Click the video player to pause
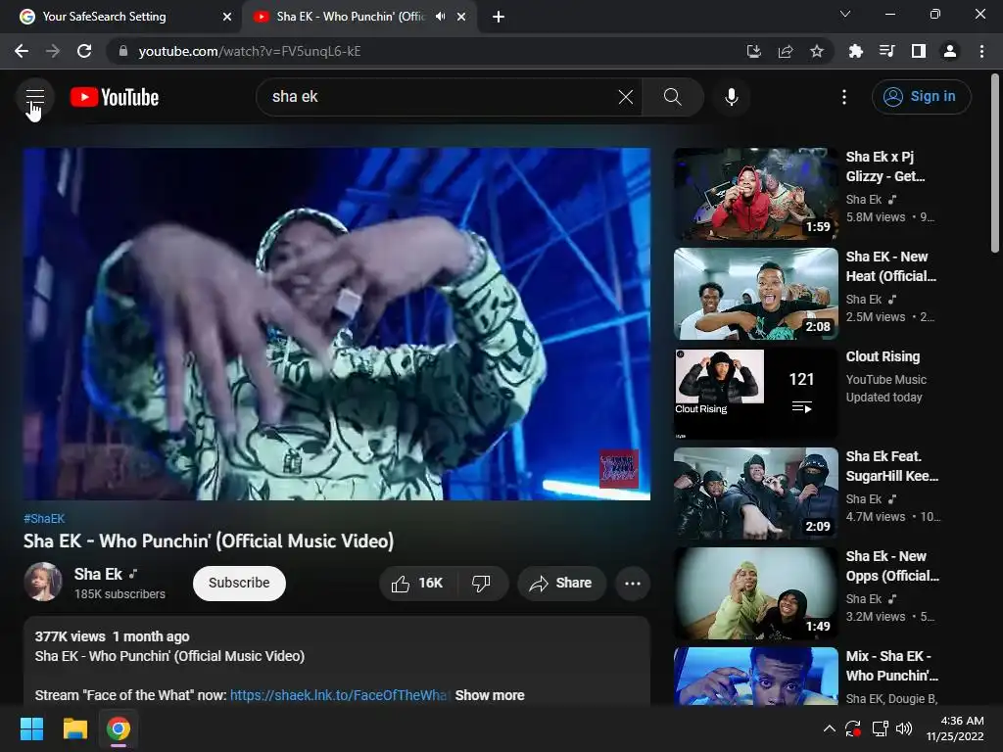 coord(337,324)
